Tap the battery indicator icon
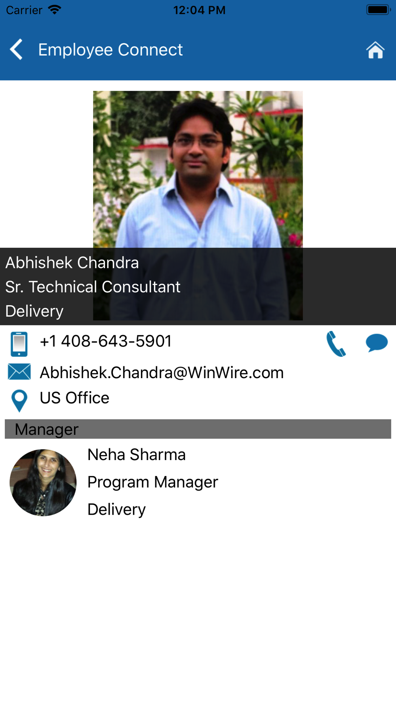The width and height of the screenshot is (396, 704). tap(379, 10)
